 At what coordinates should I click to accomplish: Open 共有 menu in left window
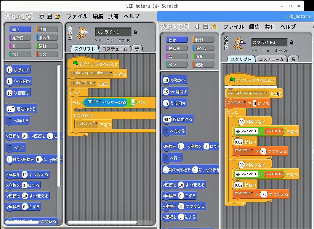[113, 16]
